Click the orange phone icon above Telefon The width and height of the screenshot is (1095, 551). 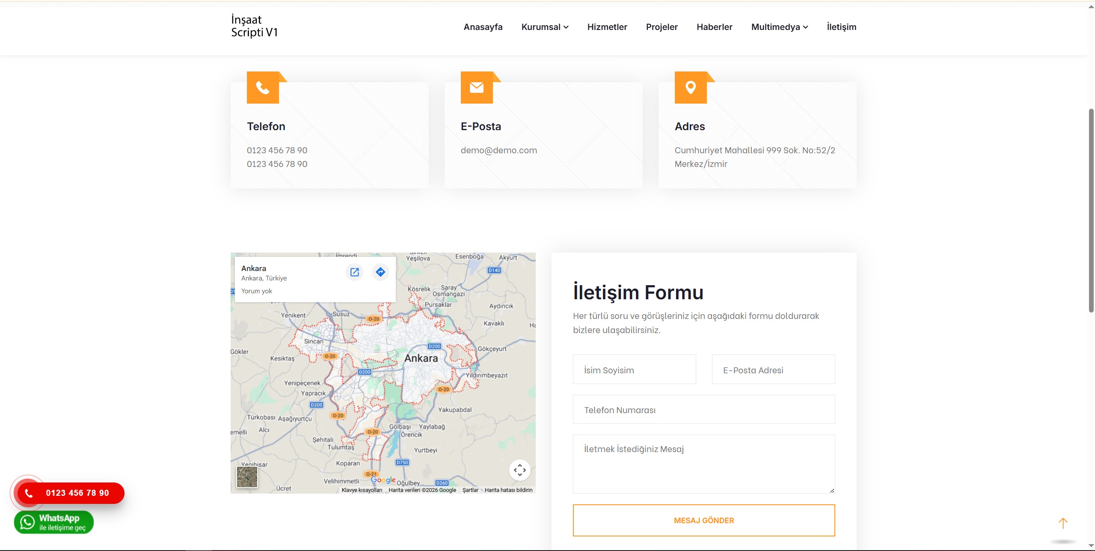(263, 88)
